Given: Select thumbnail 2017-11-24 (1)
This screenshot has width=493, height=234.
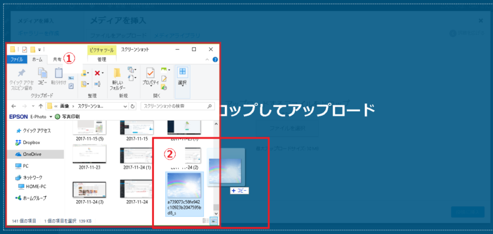Looking at the screenshot, I should pyautogui.click(x=137, y=158).
